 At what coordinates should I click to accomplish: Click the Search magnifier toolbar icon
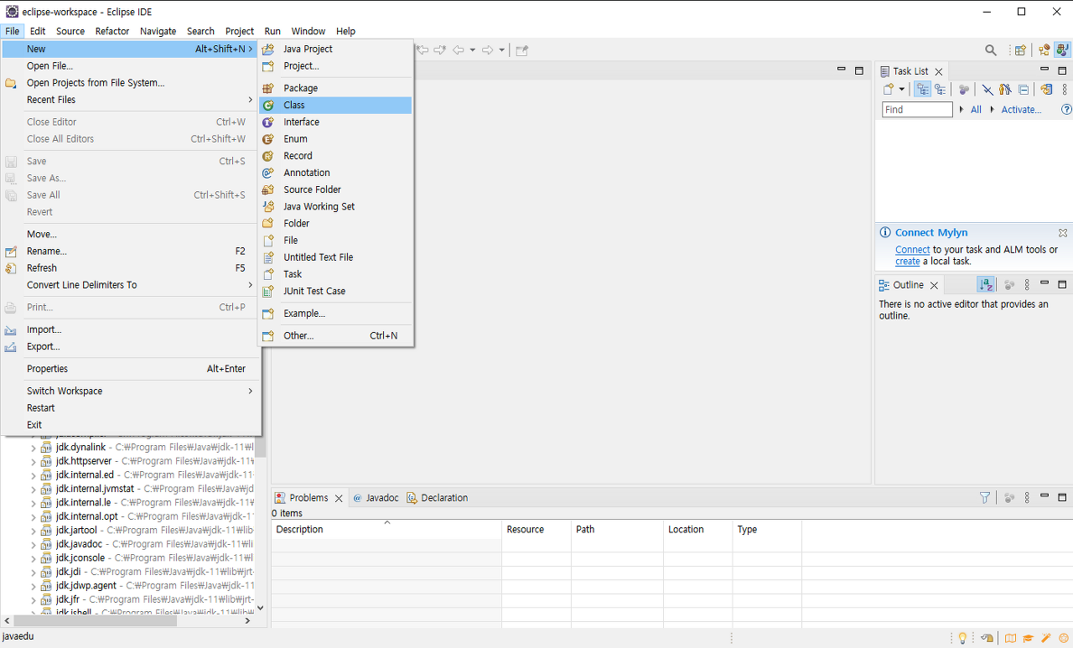tap(991, 50)
